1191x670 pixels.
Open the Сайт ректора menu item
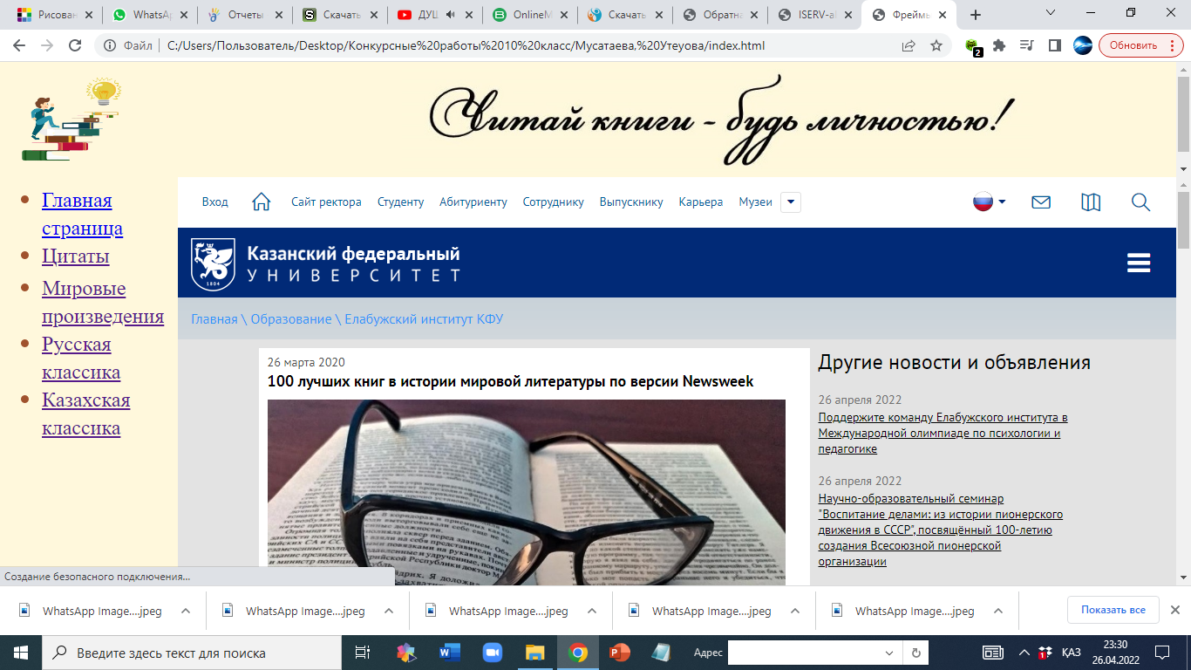[x=326, y=202]
